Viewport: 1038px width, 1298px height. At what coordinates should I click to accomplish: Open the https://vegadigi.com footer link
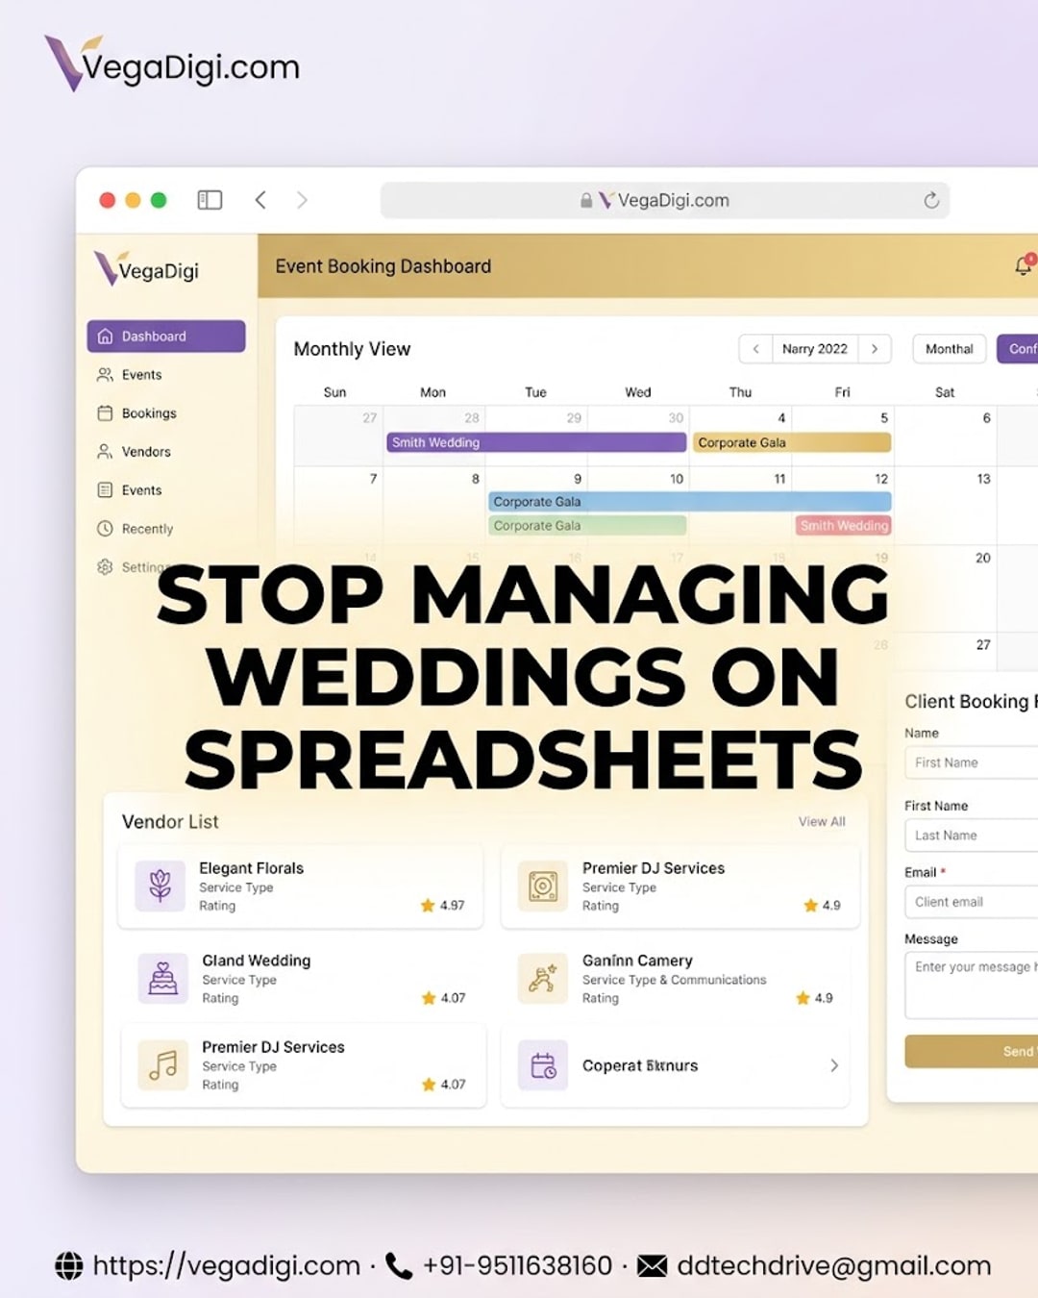click(226, 1265)
